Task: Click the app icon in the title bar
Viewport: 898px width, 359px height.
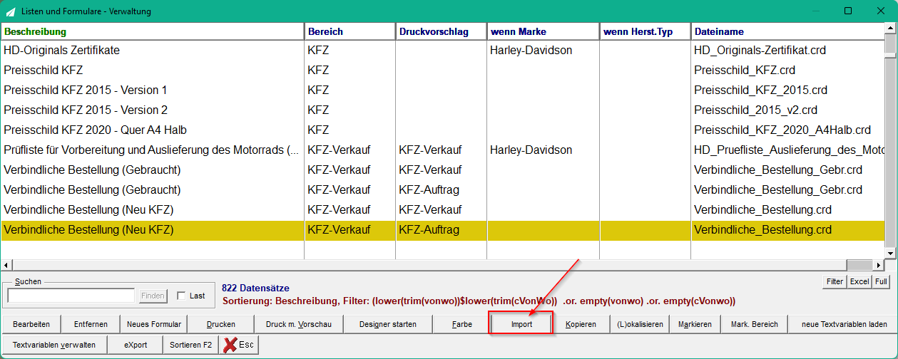Action: click(x=9, y=11)
